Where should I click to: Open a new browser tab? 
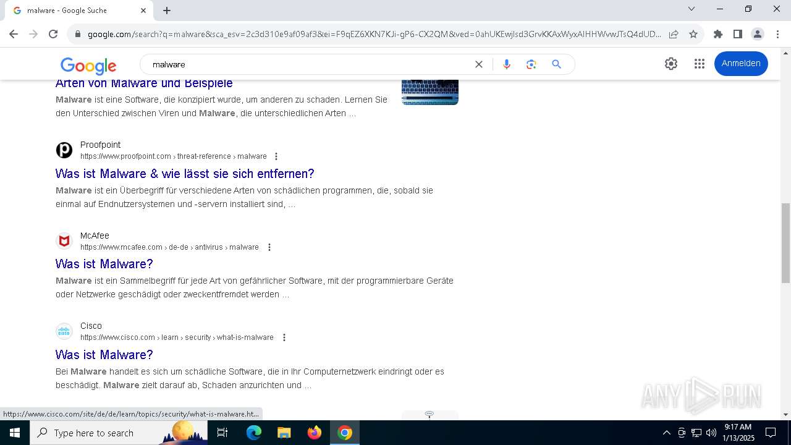click(167, 11)
